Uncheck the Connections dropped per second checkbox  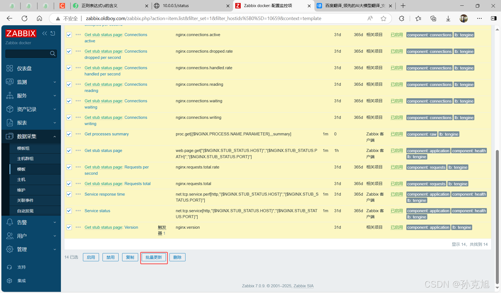point(69,51)
